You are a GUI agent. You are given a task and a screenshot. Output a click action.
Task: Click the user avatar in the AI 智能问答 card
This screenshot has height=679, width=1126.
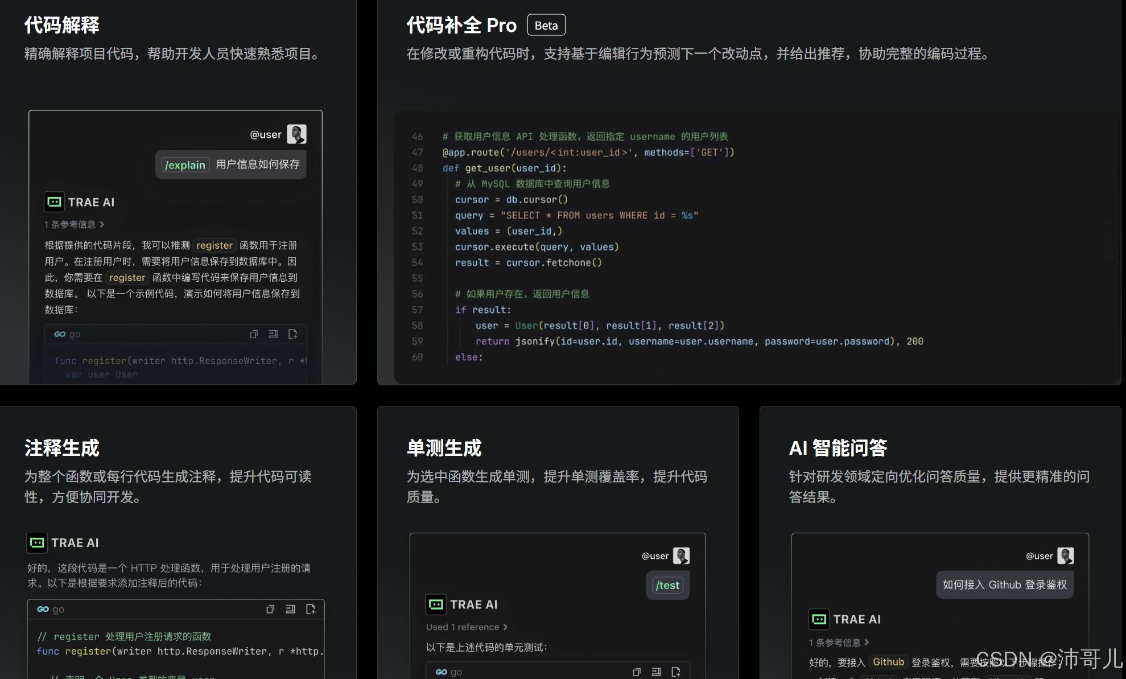(1065, 555)
